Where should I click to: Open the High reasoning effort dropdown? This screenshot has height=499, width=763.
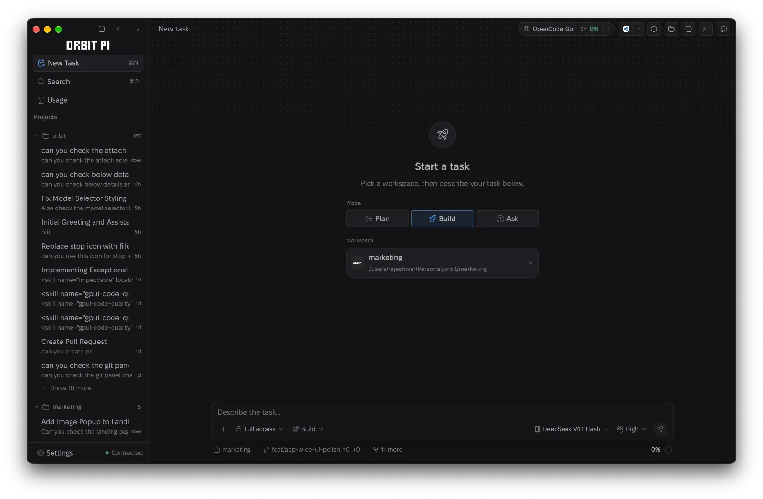pyautogui.click(x=631, y=429)
